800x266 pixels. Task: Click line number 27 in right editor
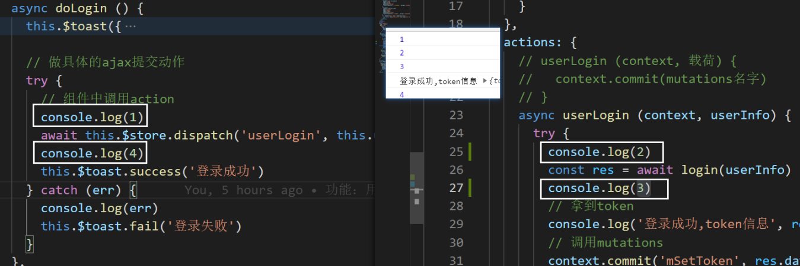click(455, 188)
